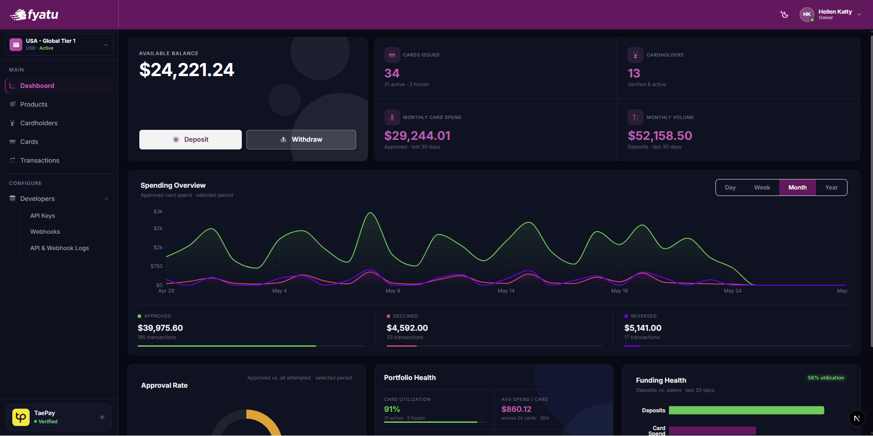This screenshot has height=436, width=873.
Task: Click the plus icon on Deposit
Action: 176,139
